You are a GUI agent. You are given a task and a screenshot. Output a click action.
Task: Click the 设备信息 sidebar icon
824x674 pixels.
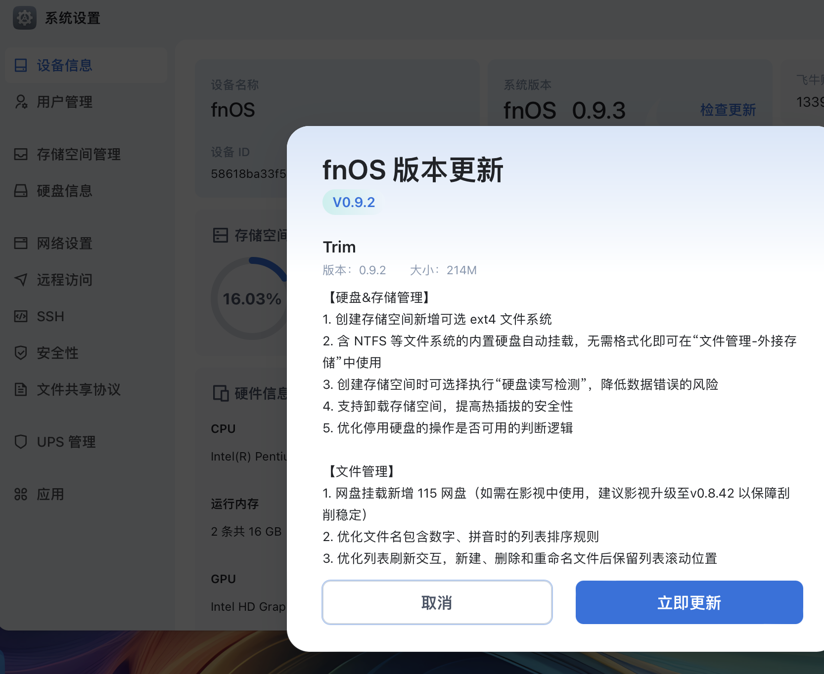(21, 65)
